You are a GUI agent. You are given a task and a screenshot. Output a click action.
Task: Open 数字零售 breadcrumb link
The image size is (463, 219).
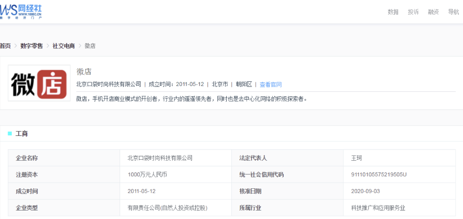pyautogui.click(x=32, y=46)
